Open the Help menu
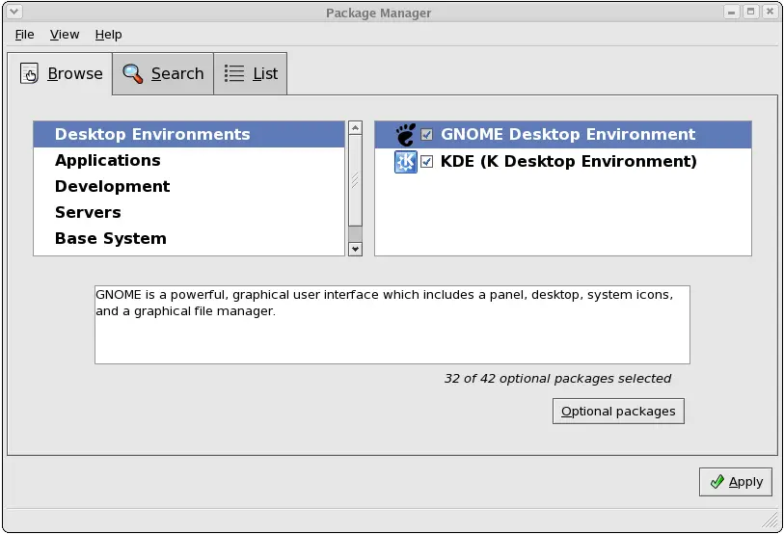This screenshot has width=784, height=534. click(108, 35)
